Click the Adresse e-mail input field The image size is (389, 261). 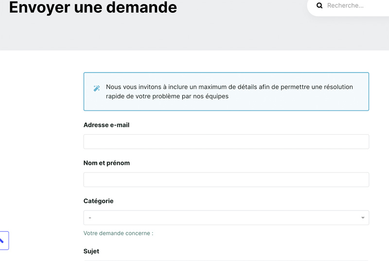click(x=226, y=141)
